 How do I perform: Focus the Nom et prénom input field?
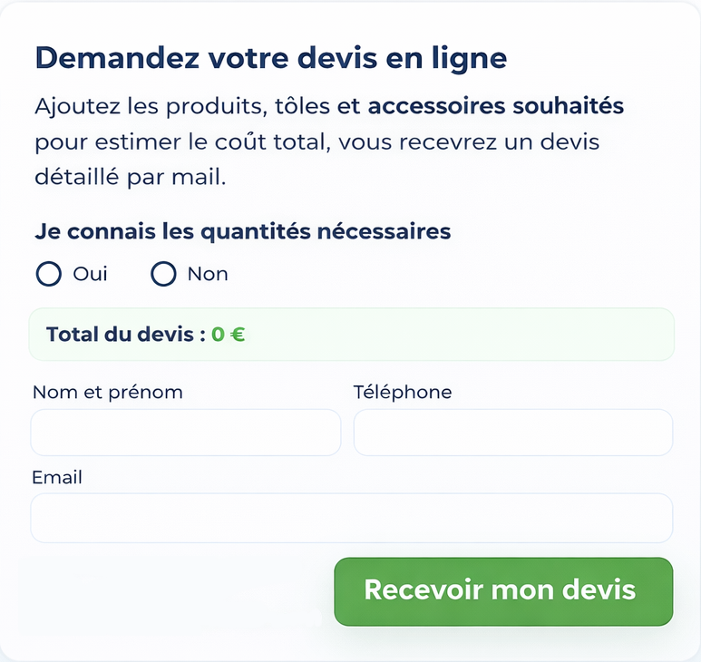(186, 432)
